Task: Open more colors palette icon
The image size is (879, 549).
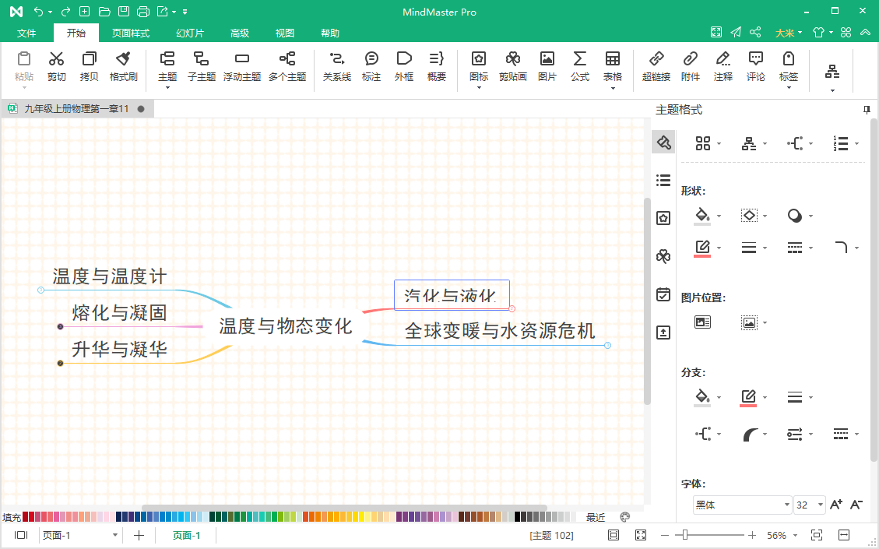Action: [x=625, y=516]
